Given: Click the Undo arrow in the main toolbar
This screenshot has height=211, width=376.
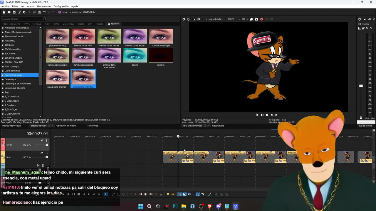Looking at the screenshot, I should (45, 12).
